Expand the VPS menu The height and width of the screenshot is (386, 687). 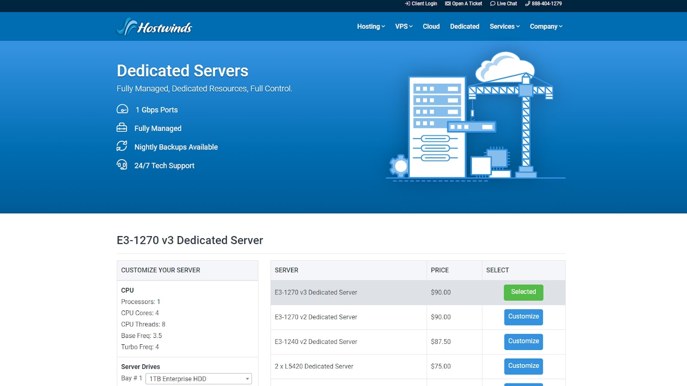[x=404, y=26]
